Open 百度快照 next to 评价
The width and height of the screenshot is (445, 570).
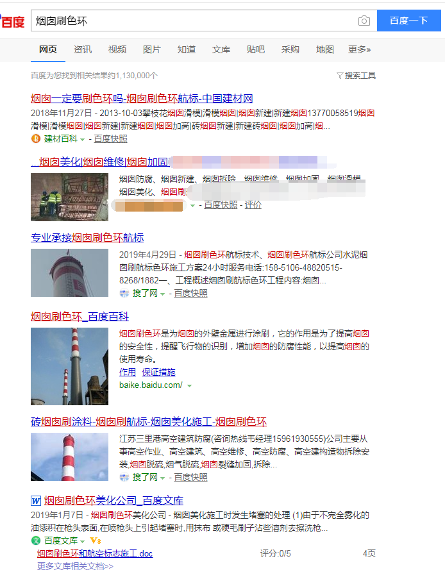point(221,205)
